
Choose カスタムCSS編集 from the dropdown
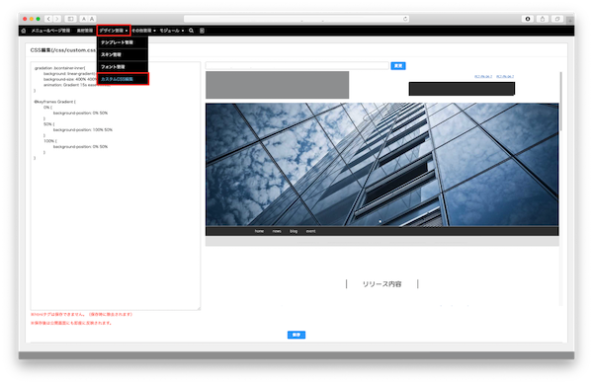[x=123, y=79]
